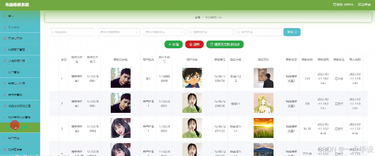Viewport: 375px width, 156px height.
Task: Click the icon beside 轮播图信息
Action: [x=5, y=150]
